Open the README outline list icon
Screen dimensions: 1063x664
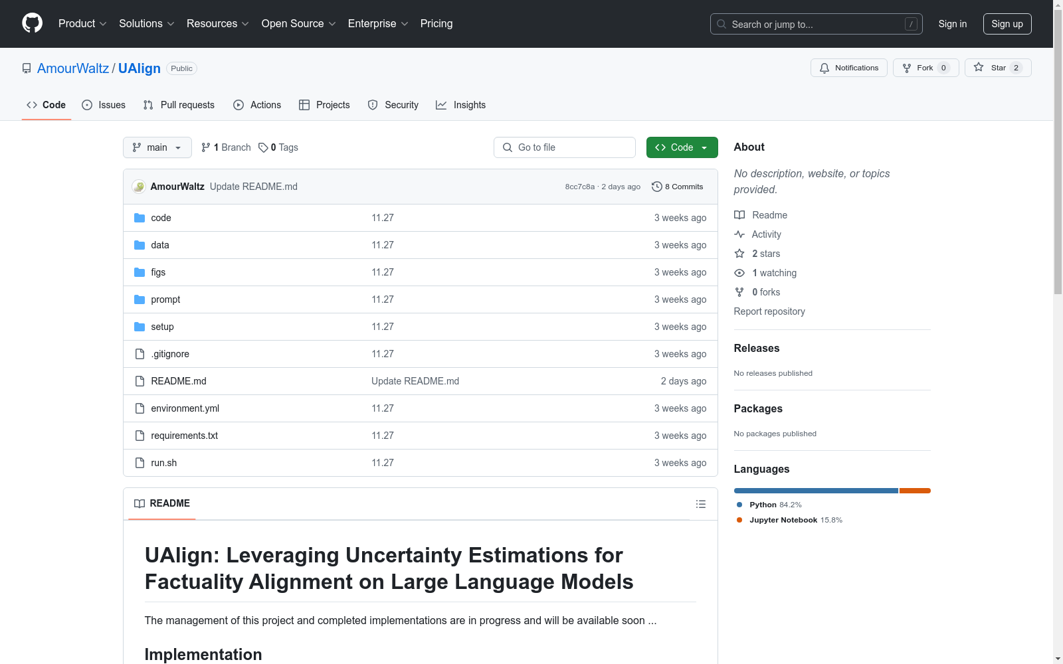[700, 504]
